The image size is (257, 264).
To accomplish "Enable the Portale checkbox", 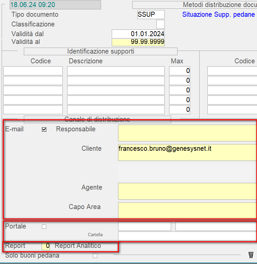I will 44,226.
